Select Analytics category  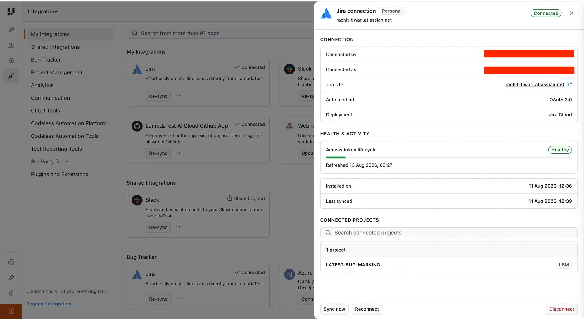(42, 85)
